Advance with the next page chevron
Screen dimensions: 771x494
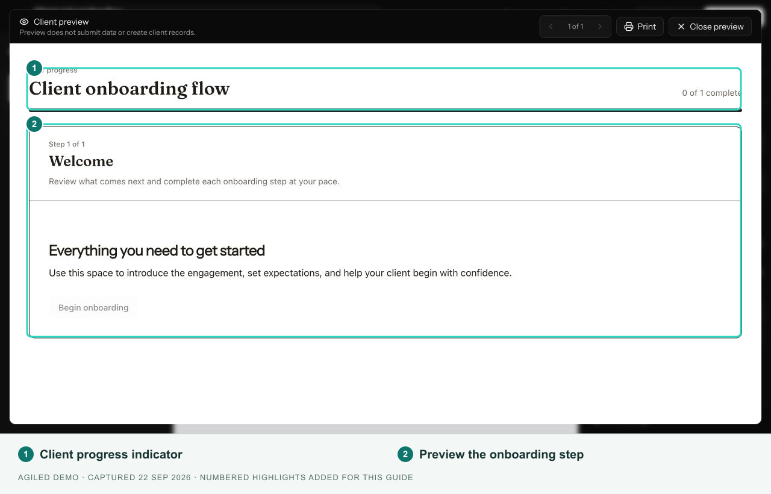[x=599, y=27]
